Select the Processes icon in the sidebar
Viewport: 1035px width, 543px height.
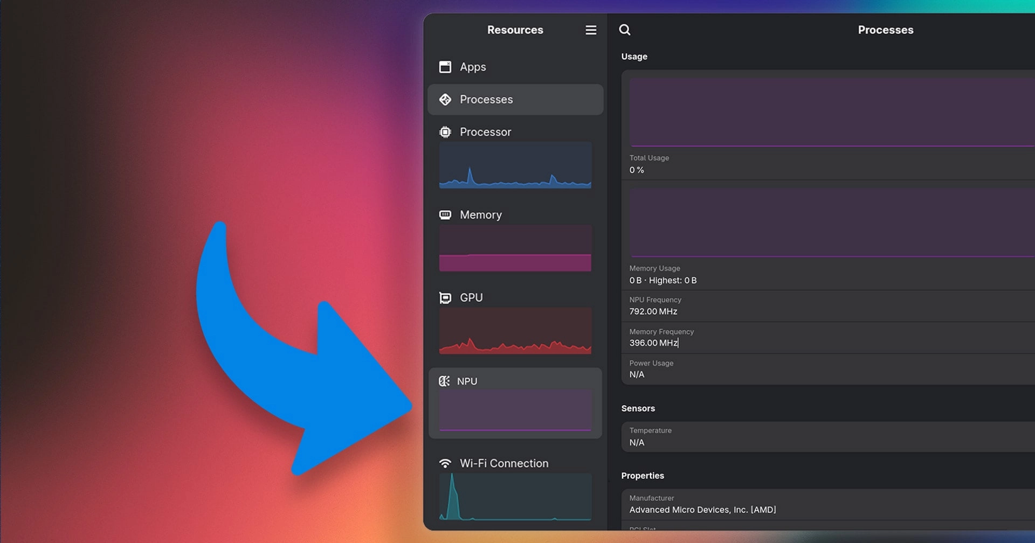(x=445, y=99)
